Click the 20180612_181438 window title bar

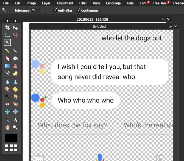[92, 19]
